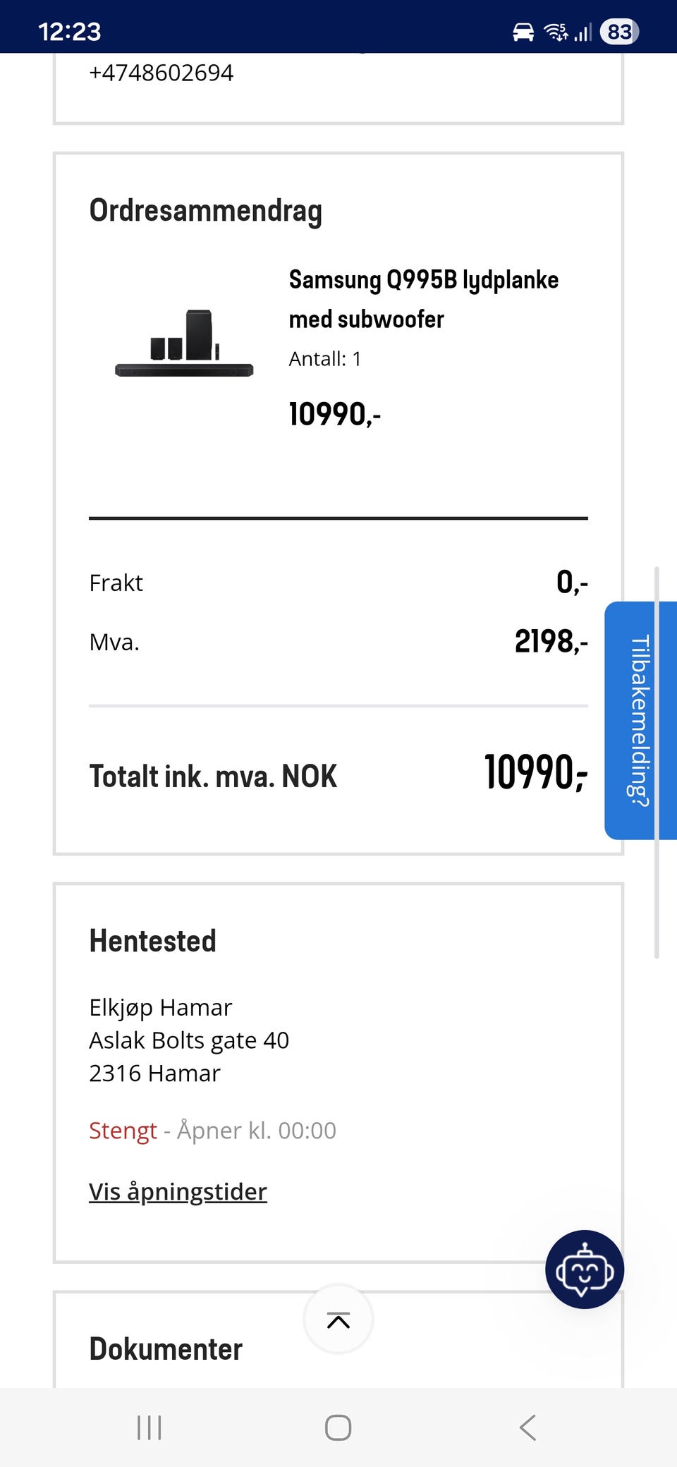This screenshot has height=1467, width=677.
Task: Tap the car mode status icon
Action: pos(523,32)
